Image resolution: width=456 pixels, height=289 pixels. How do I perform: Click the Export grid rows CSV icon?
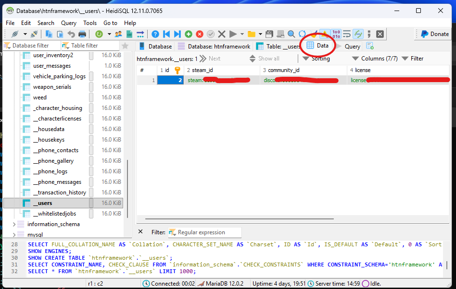(129, 34)
